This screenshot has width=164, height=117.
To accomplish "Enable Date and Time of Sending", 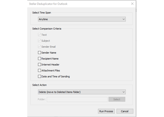I will tap(39, 76).
